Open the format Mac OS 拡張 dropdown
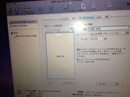The height and width of the screenshot is (97, 130). (109, 33)
